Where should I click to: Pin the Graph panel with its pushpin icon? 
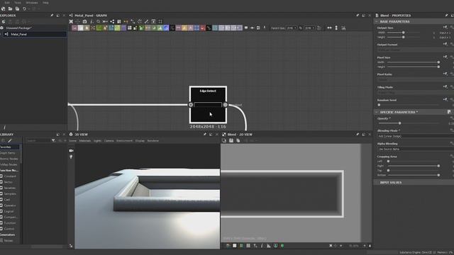click(358, 16)
